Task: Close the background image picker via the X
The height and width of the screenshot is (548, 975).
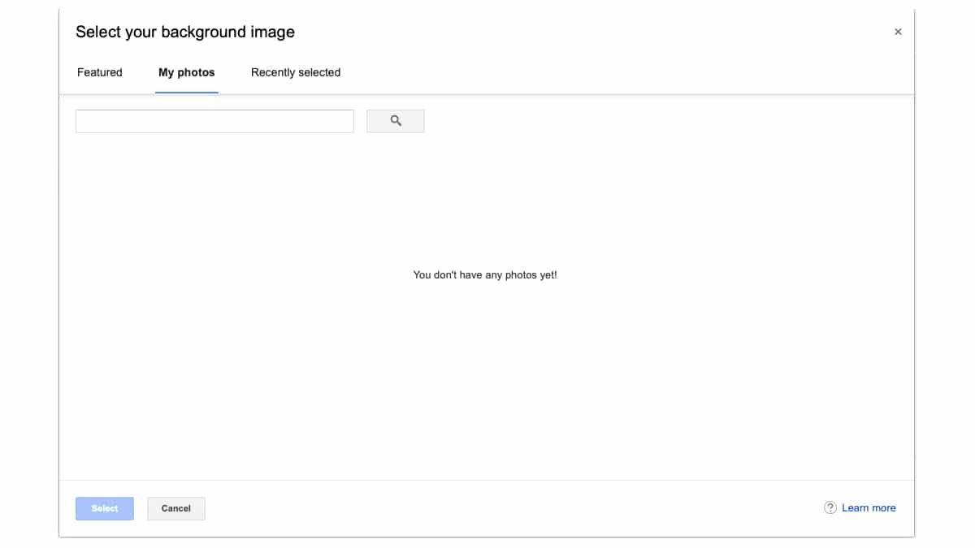Action: click(x=898, y=32)
